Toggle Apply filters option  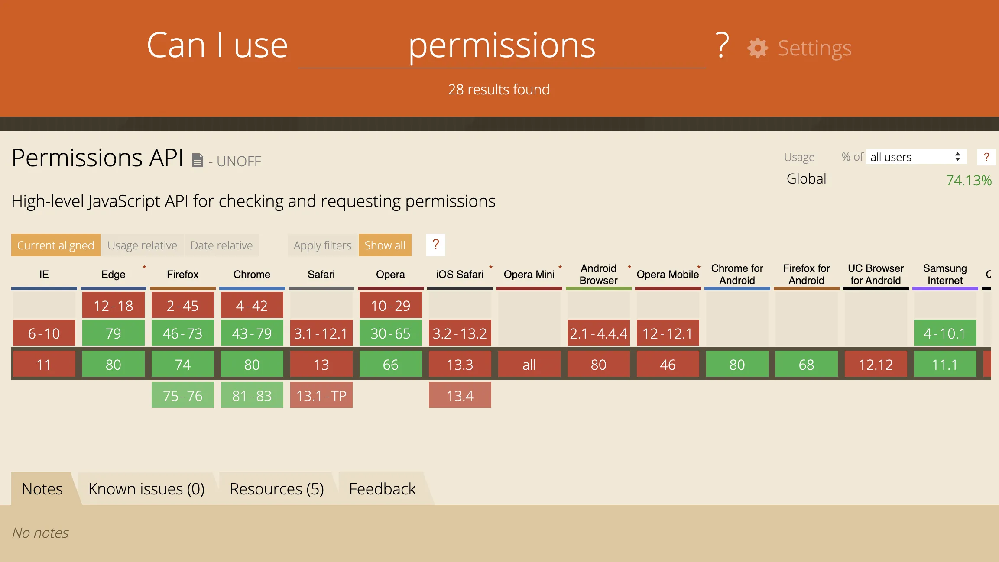323,245
